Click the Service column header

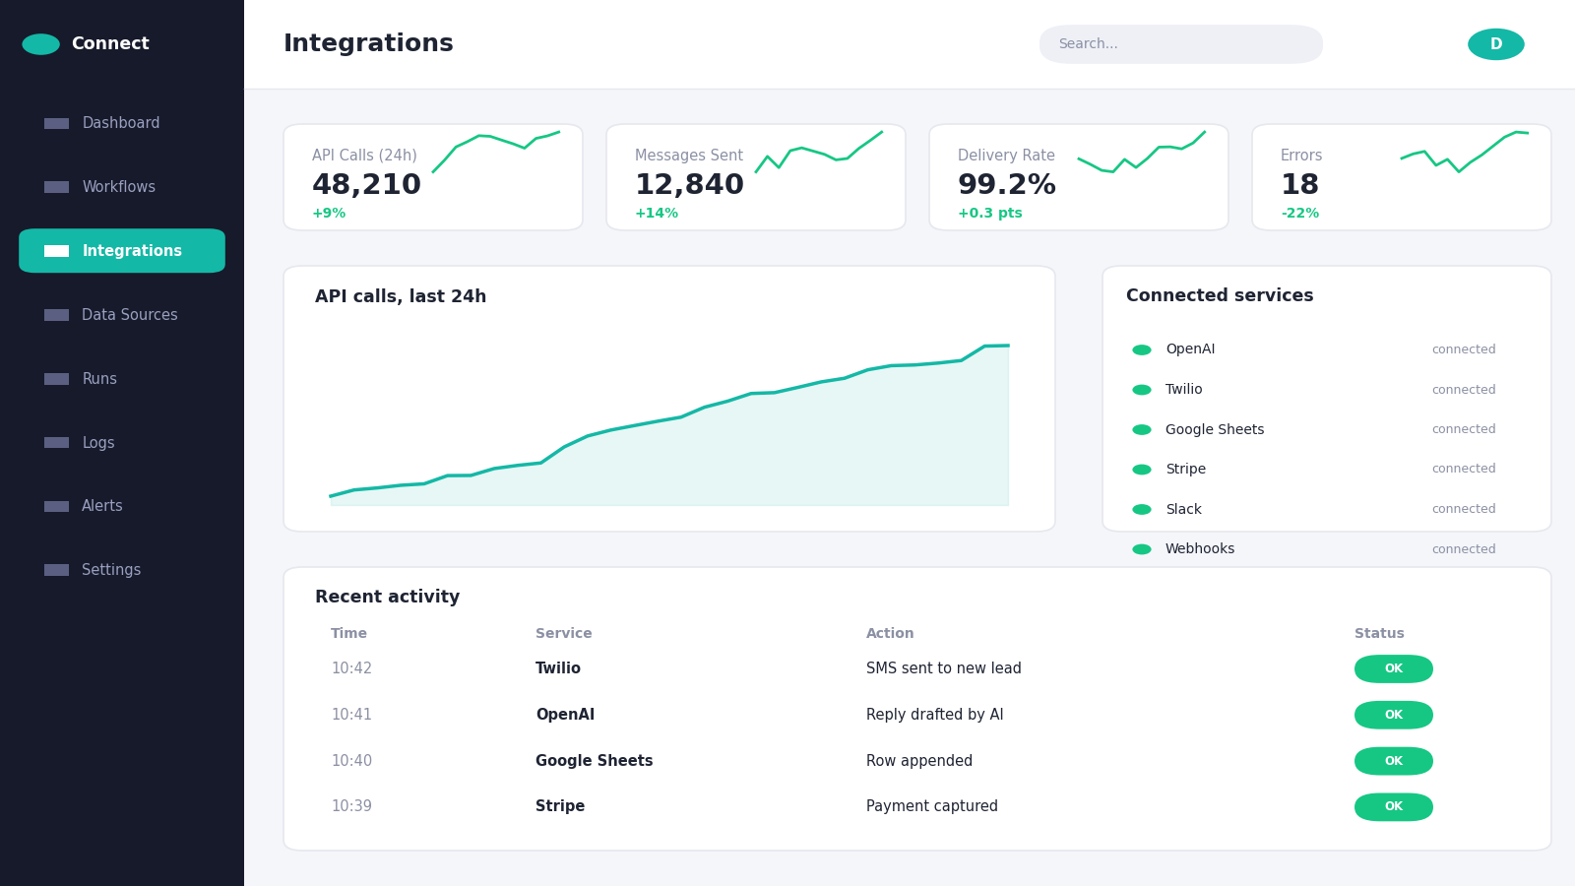coord(564,634)
